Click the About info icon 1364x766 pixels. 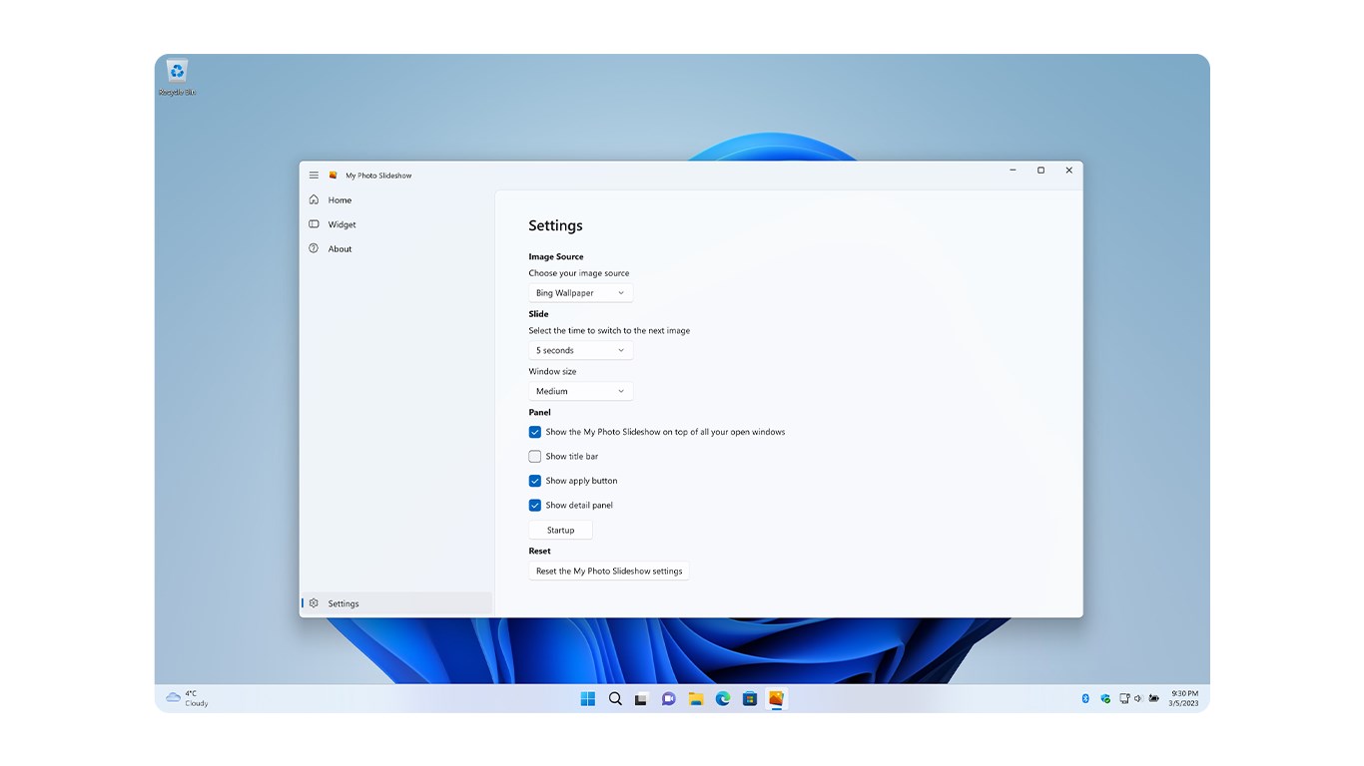314,248
